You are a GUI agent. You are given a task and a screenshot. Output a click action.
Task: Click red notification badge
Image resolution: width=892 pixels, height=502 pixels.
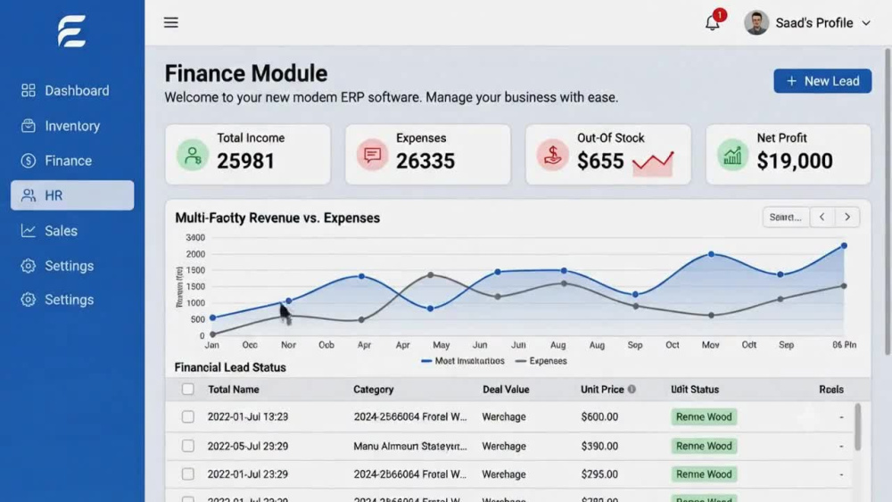coord(720,15)
